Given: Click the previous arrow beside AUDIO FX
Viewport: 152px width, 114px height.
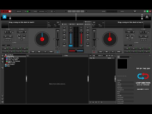Looking at the screenshot, I should point(94,56).
